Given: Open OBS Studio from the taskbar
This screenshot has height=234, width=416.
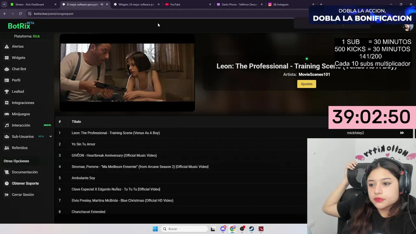Looking at the screenshot, I should pyautogui.click(x=242, y=229).
